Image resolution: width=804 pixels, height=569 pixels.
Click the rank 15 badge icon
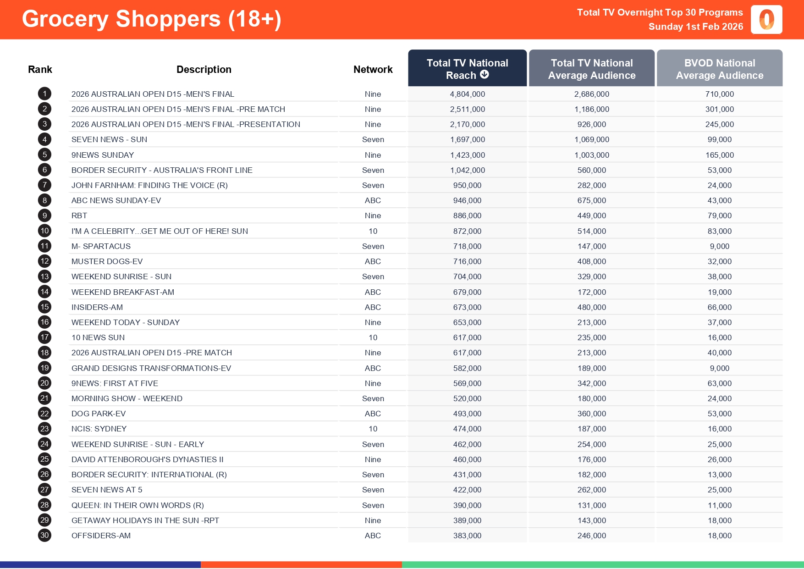point(44,307)
